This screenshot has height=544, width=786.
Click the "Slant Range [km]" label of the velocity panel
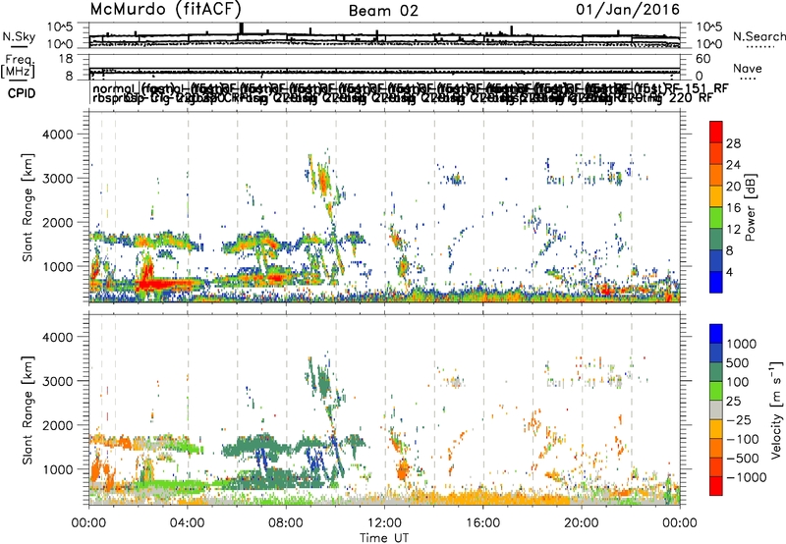(28, 409)
